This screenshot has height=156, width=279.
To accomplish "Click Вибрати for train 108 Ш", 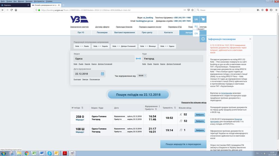I will pos(200,130).
